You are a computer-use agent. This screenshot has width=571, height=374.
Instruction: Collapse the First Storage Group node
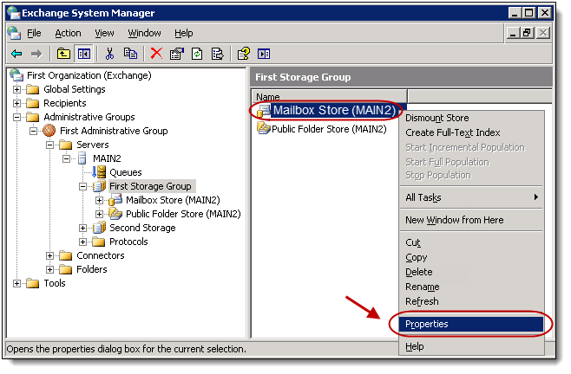click(x=83, y=186)
